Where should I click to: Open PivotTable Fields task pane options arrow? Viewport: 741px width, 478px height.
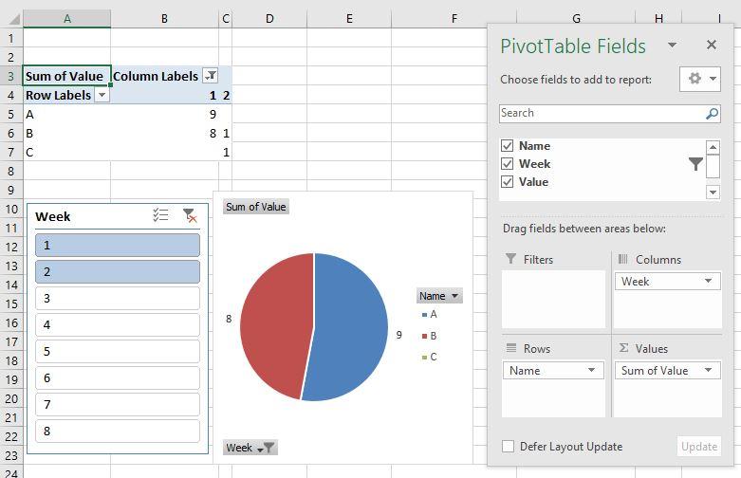(x=672, y=46)
